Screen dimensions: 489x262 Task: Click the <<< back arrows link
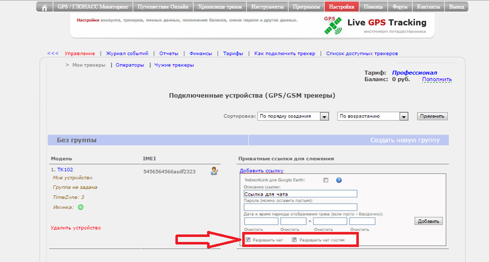[53, 54]
